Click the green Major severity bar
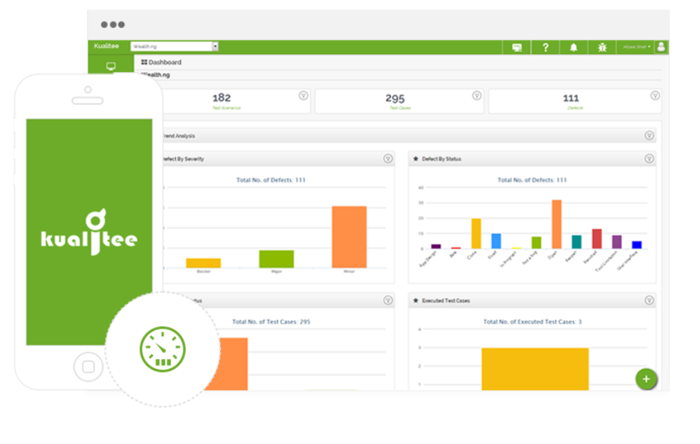The height and width of the screenshot is (444, 700). pyautogui.click(x=276, y=259)
